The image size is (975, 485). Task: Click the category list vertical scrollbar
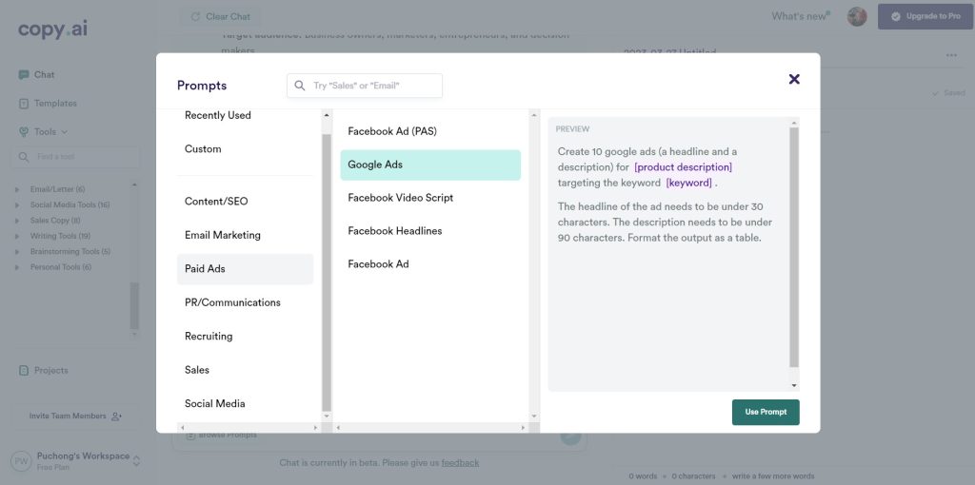click(327, 272)
